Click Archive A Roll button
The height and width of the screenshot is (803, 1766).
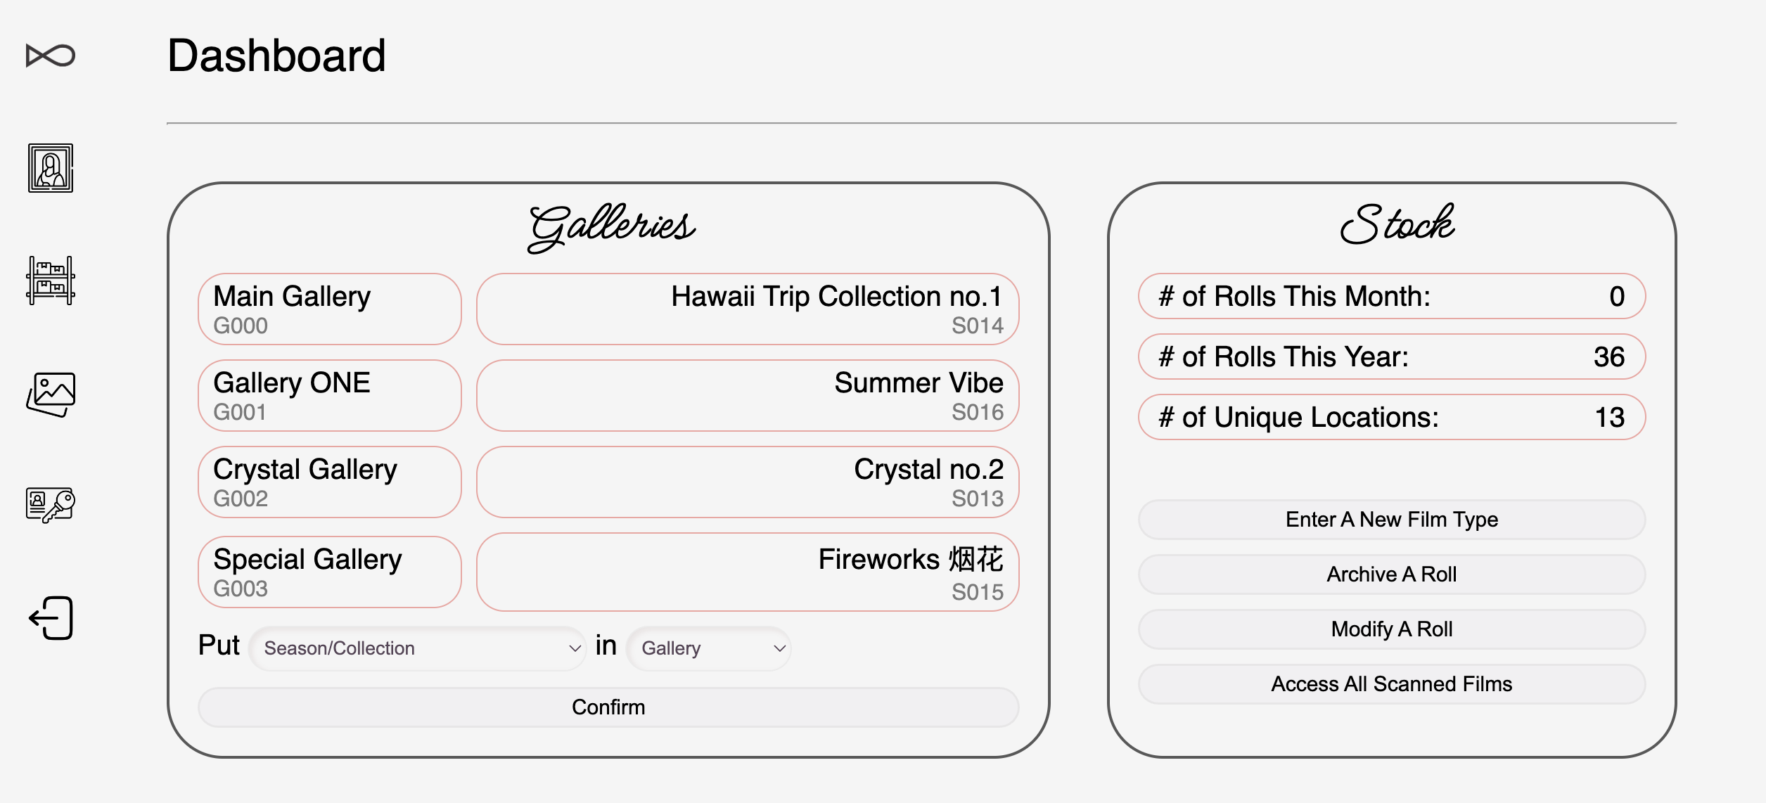1391,574
